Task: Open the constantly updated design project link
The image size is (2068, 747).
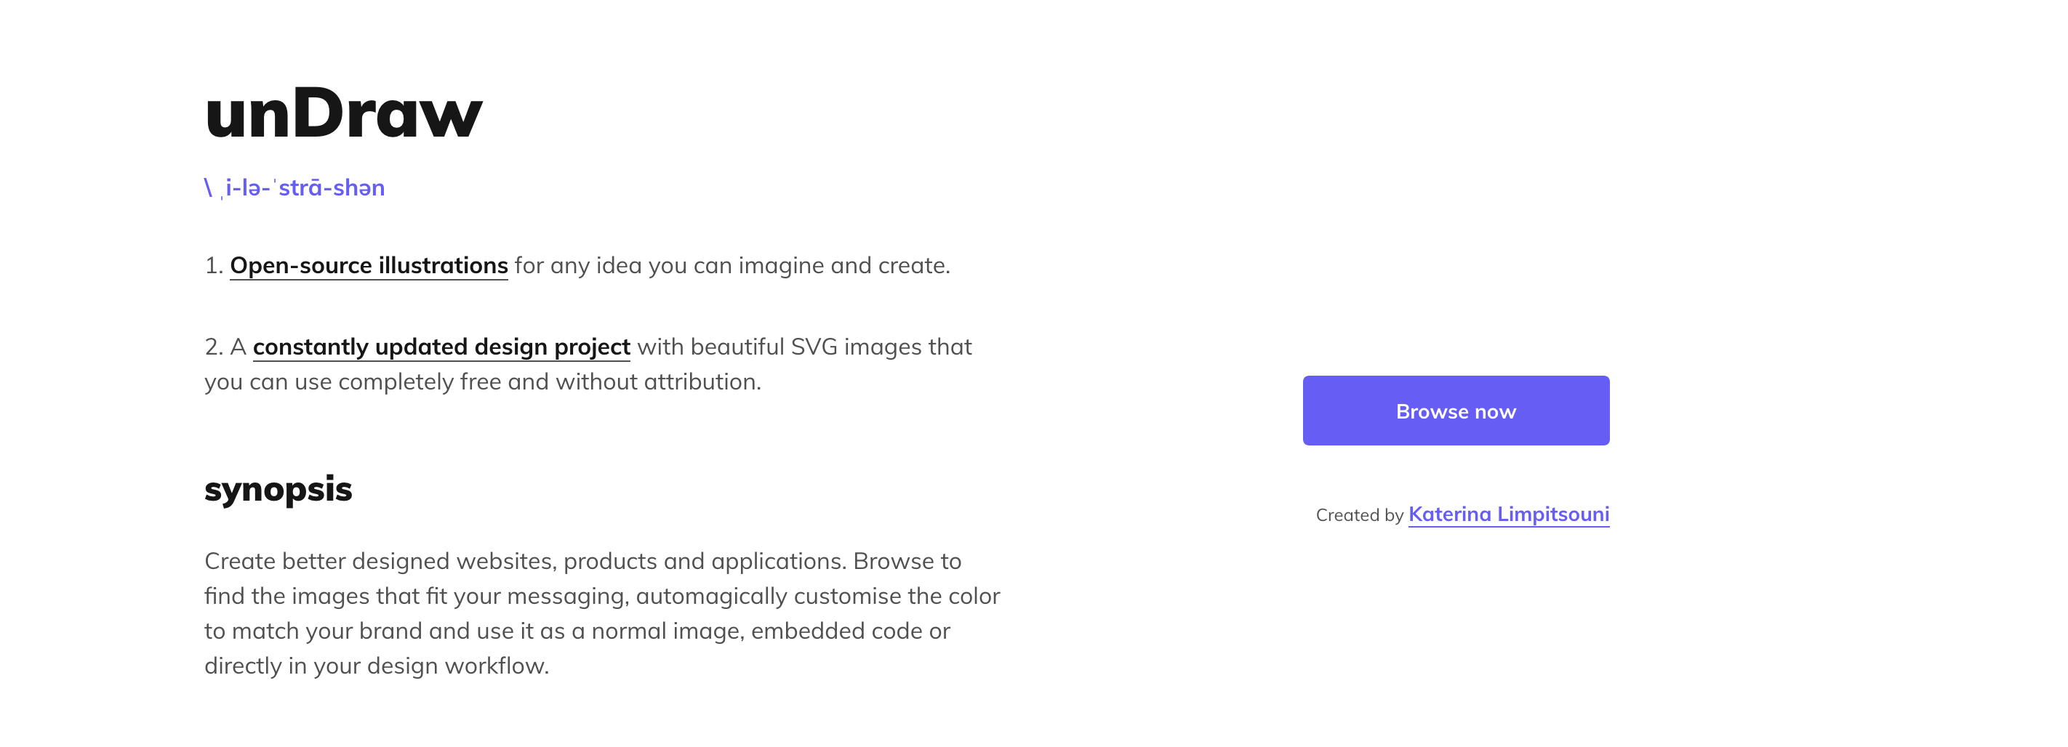Action: (441, 347)
